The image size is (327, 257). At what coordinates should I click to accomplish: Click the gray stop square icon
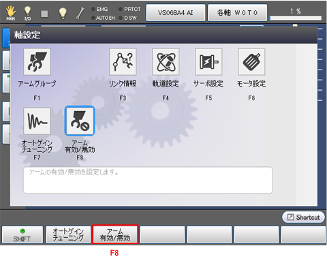[44, 14]
